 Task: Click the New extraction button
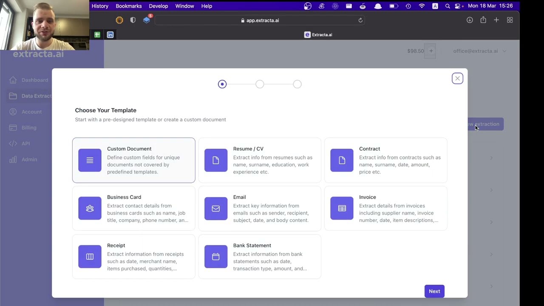[x=485, y=124]
